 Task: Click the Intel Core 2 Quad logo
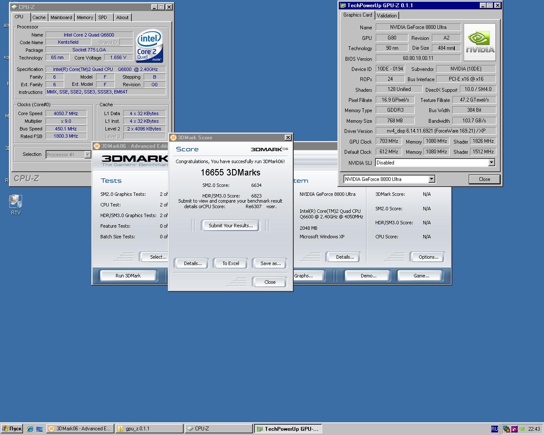point(150,46)
